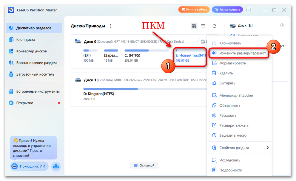Expand the Свойства раздела submenu arrow
This screenshot has width=296, height=181.
pos(267,148)
